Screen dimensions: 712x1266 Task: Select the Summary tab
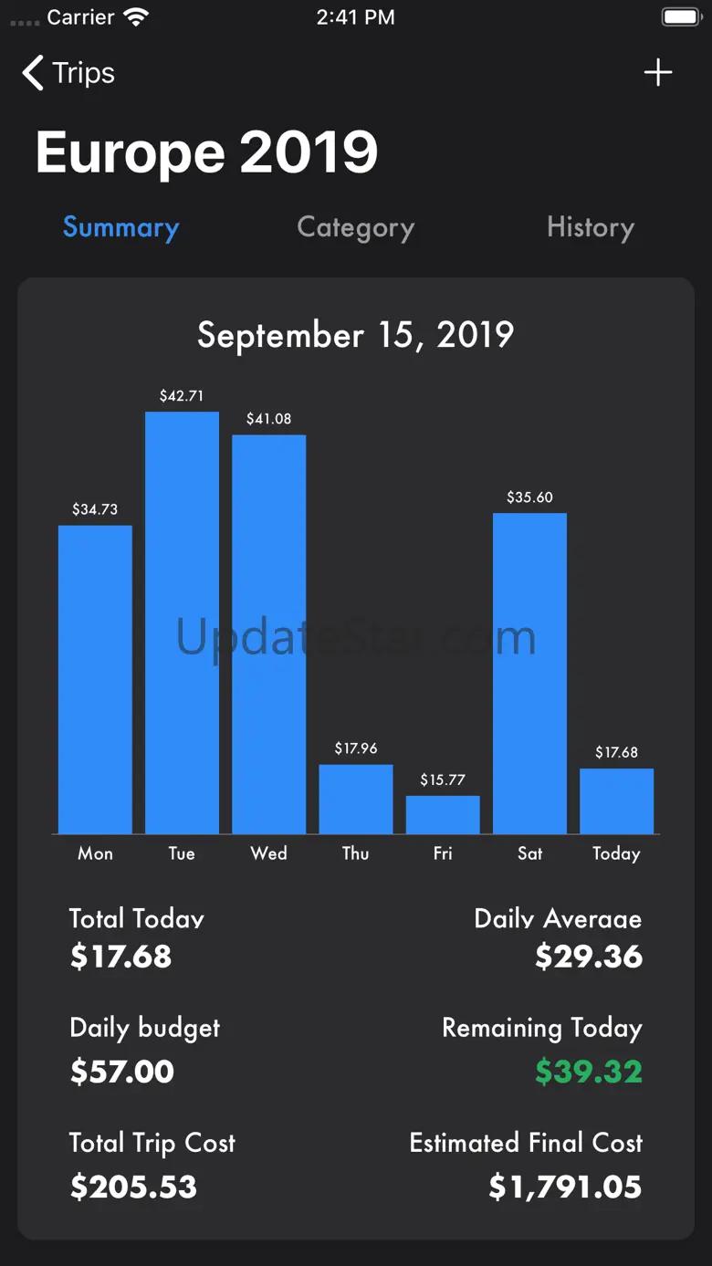click(x=120, y=227)
